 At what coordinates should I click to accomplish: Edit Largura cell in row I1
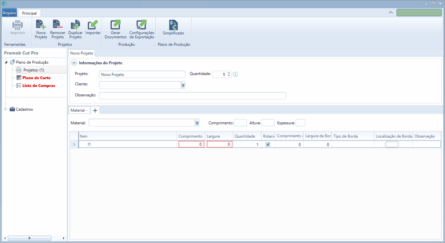pyautogui.click(x=219, y=144)
